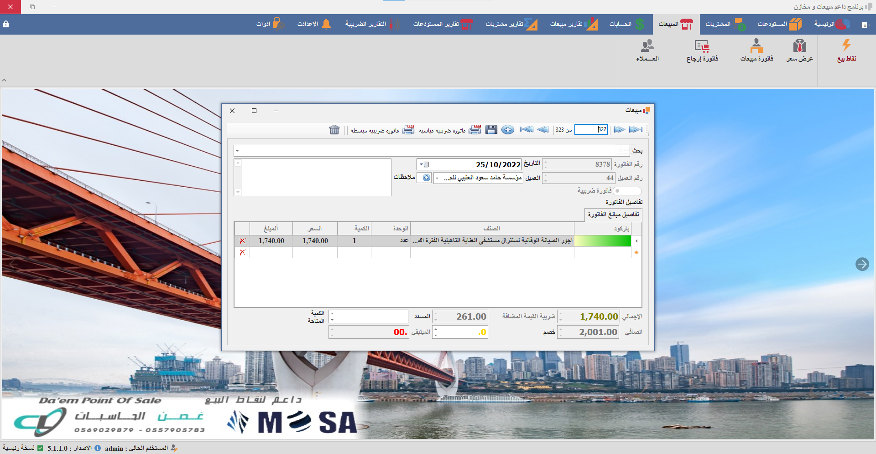The width and height of the screenshot is (876, 454).
Task: Expand the العميل customer dropdown
Action: coord(437,178)
